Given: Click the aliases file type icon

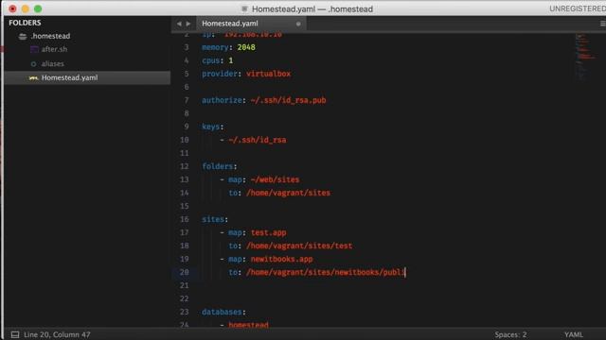Looking at the screenshot, I should [34, 64].
